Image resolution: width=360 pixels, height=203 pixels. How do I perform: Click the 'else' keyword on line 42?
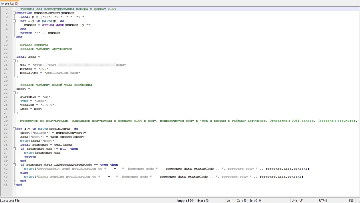[x=24, y=173]
